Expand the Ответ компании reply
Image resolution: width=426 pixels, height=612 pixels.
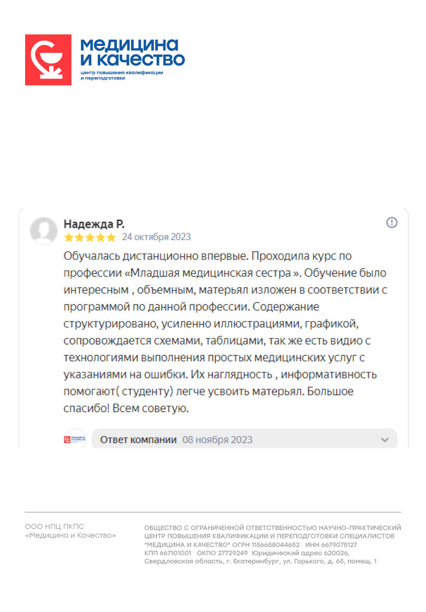[x=139, y=440]
